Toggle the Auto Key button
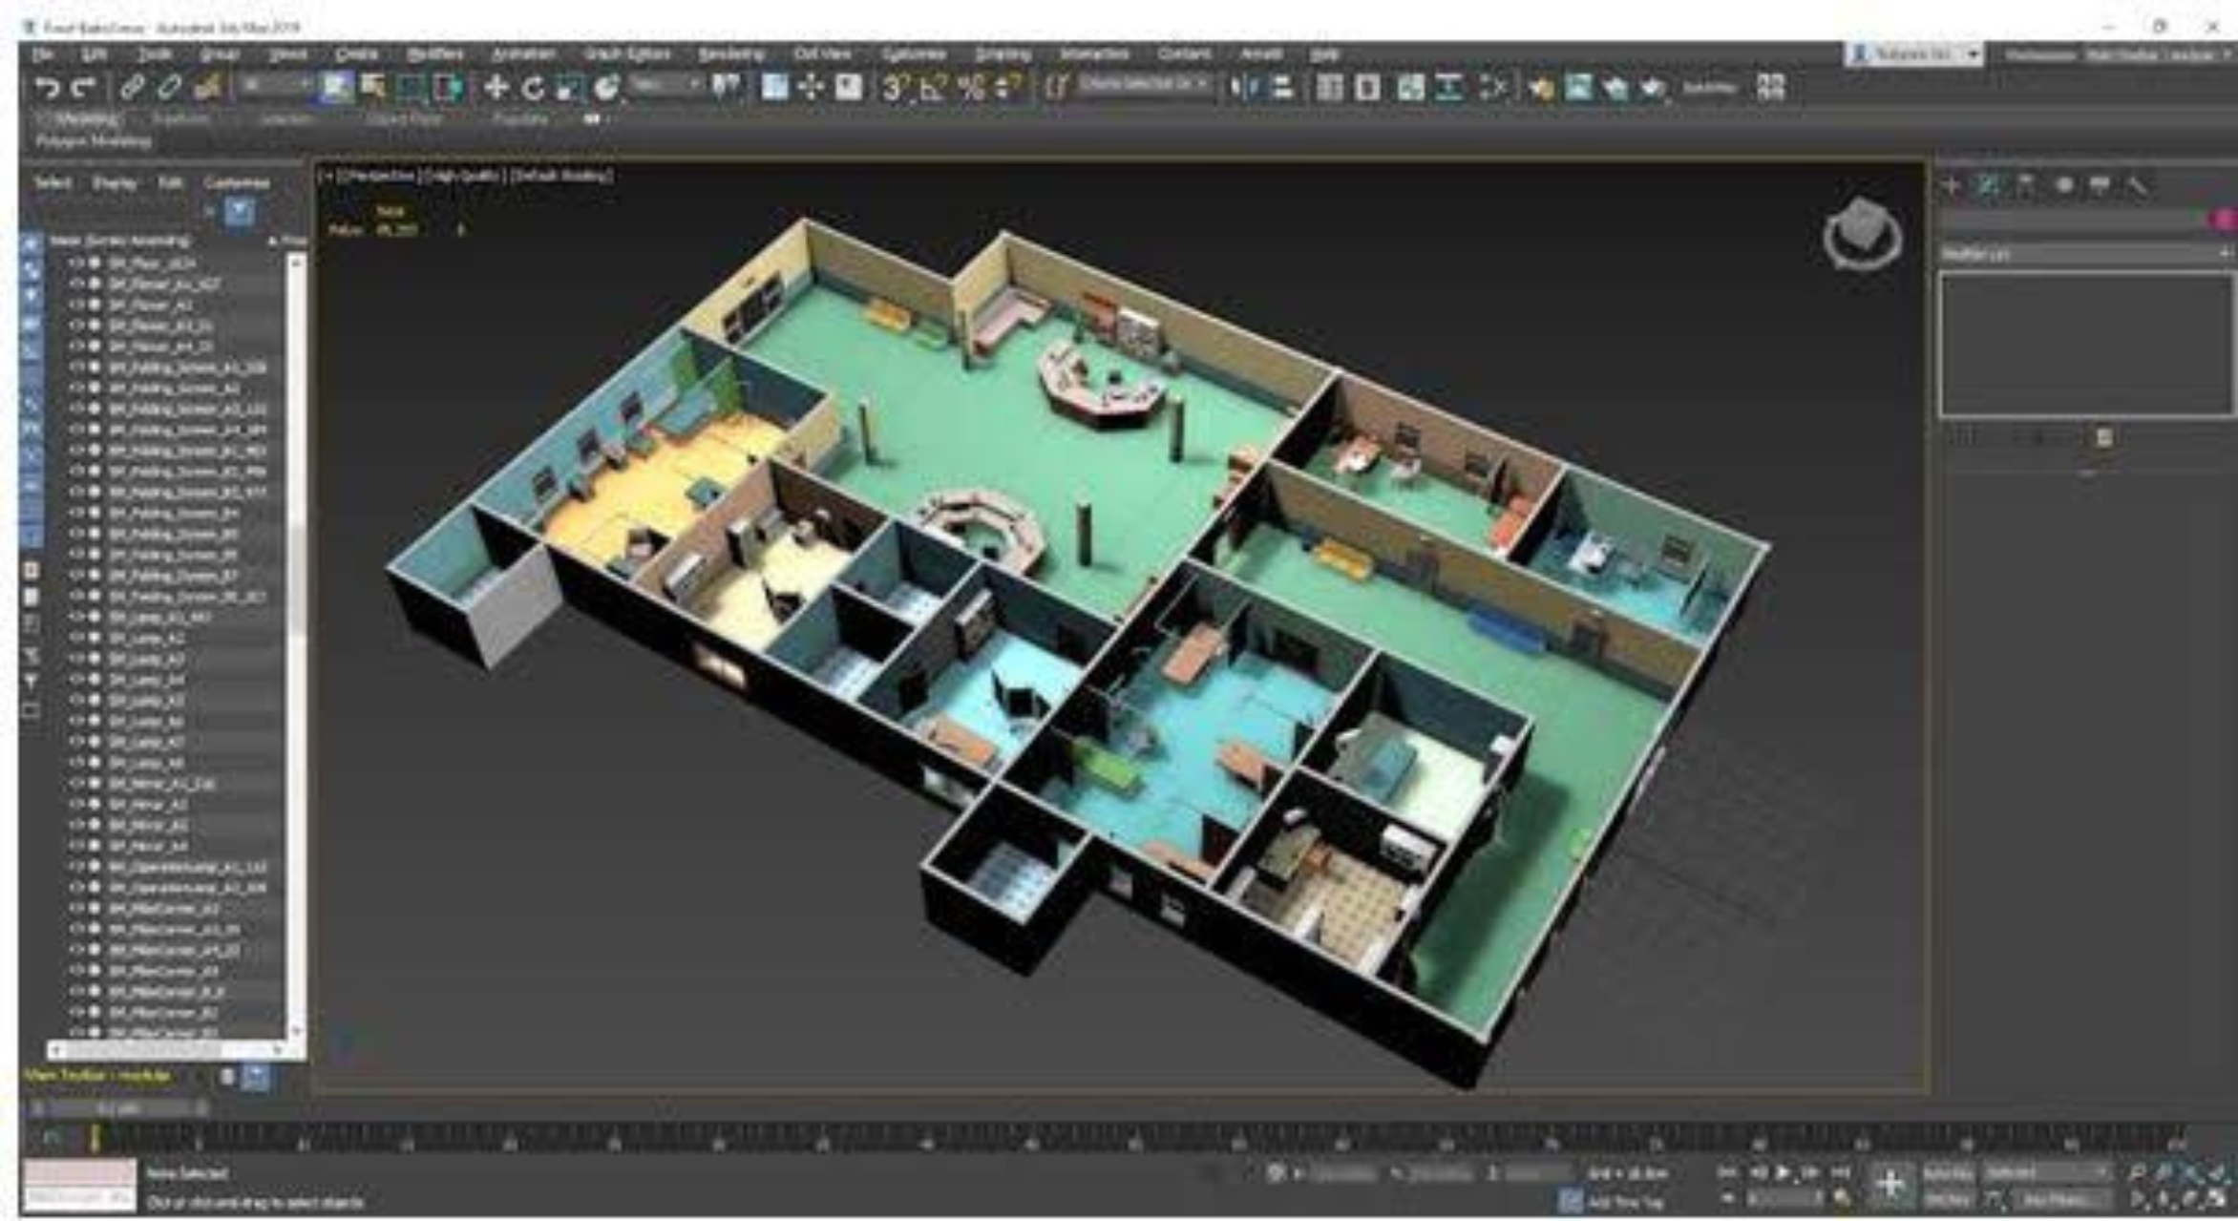 pos(1947,1172)
